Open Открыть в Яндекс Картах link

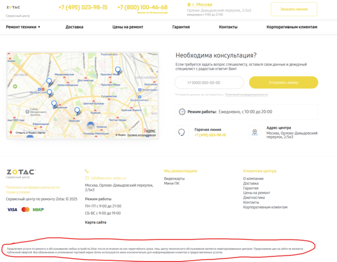30,133
